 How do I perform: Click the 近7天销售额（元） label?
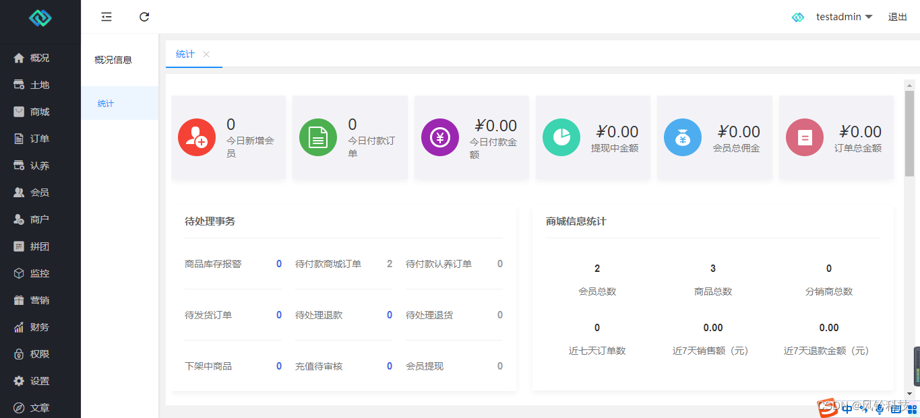713,351
